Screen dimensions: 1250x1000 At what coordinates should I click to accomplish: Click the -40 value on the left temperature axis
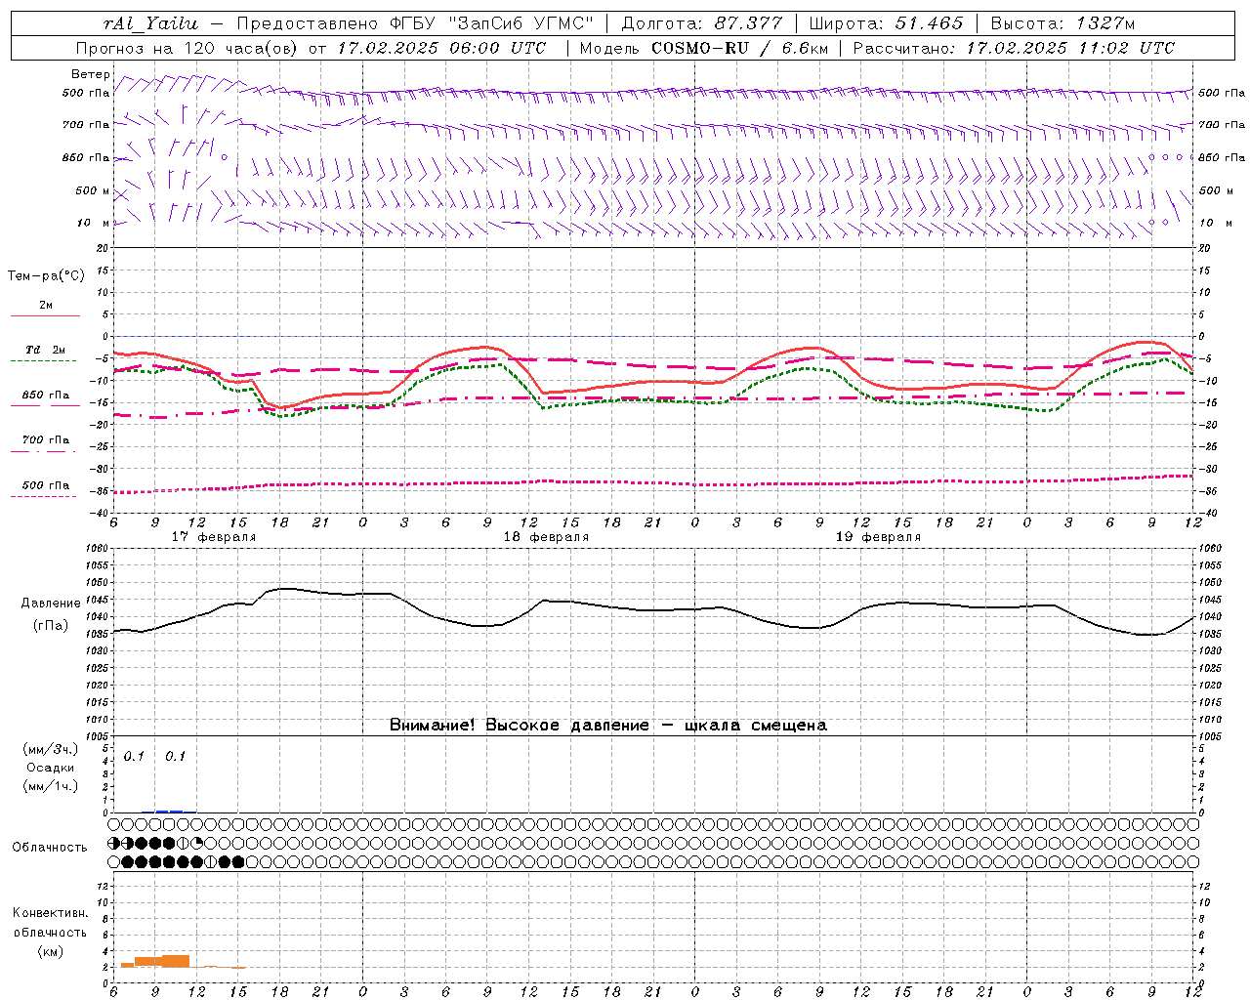100,513
